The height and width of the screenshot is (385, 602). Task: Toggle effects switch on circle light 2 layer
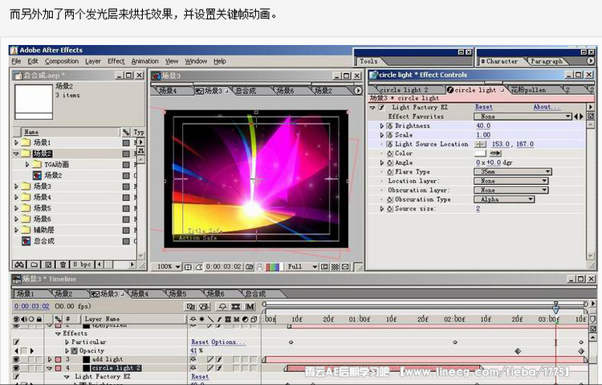(218, 368)
